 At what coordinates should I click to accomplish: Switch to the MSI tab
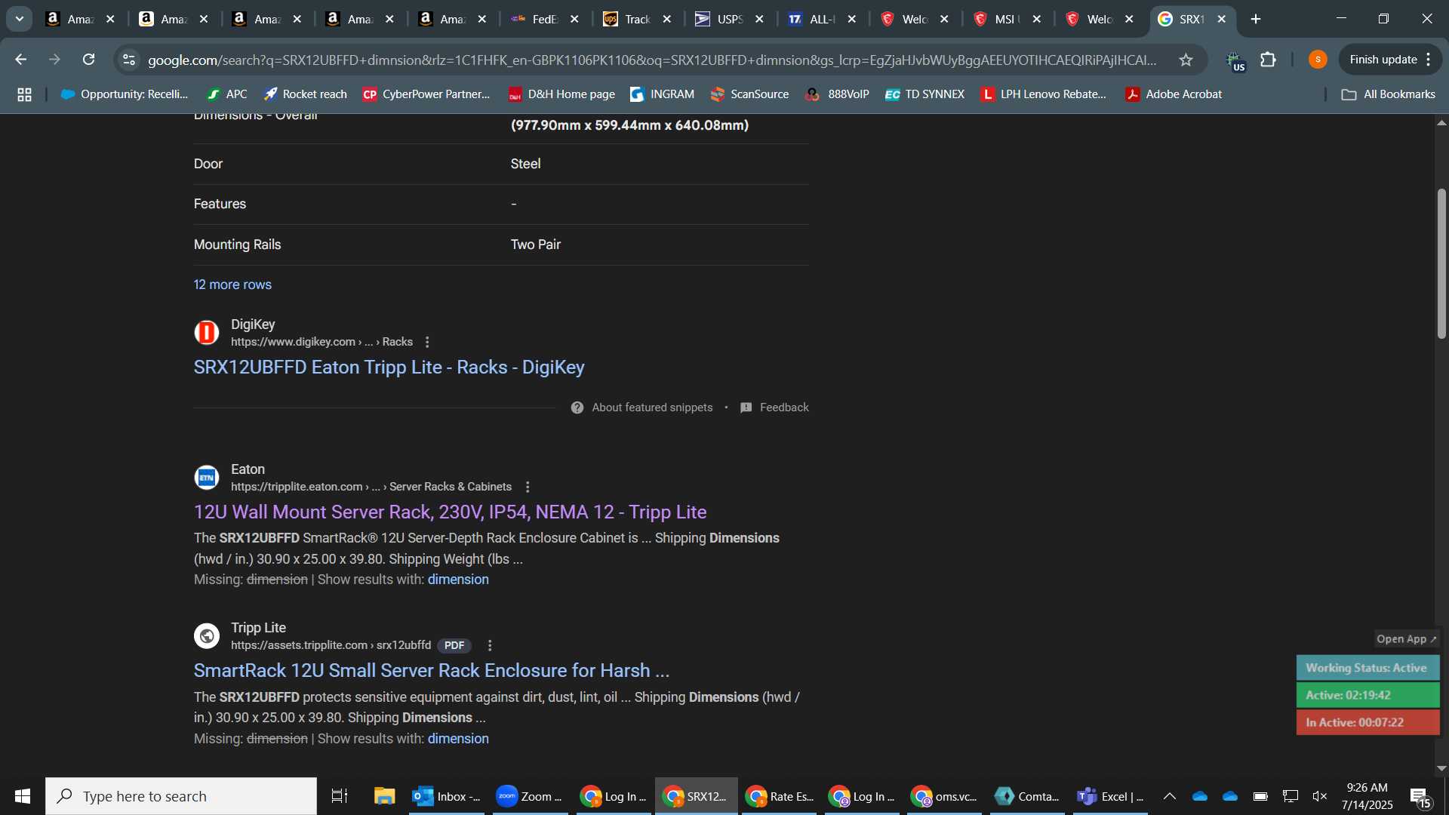1007,19
